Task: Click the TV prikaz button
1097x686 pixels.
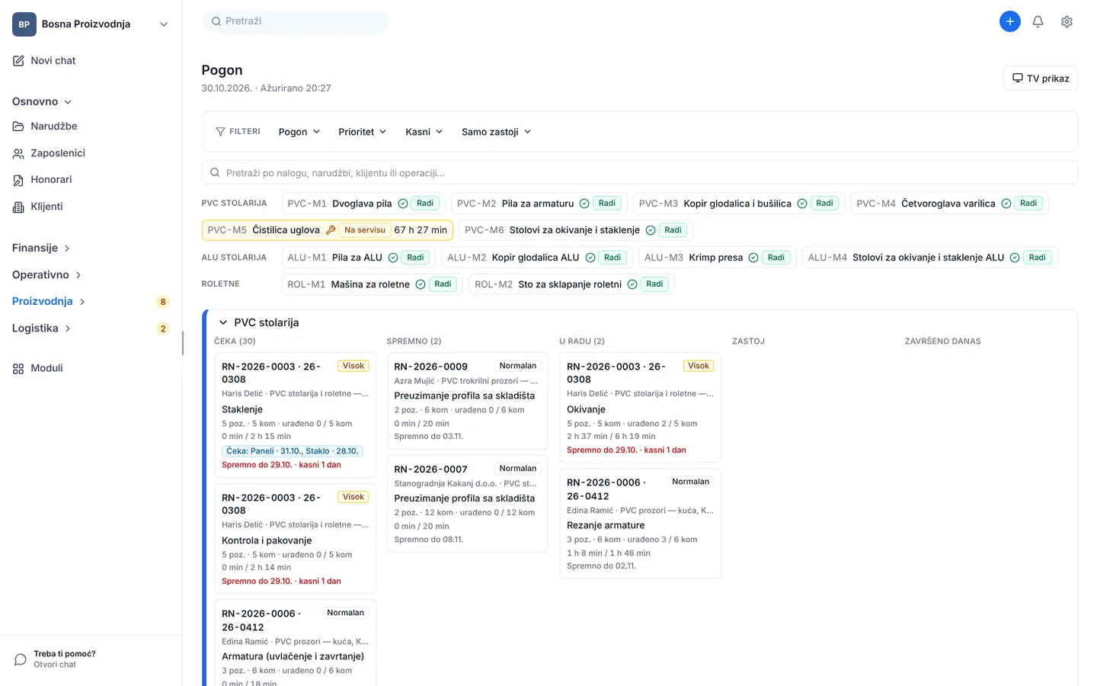Action: (1041, 78)
